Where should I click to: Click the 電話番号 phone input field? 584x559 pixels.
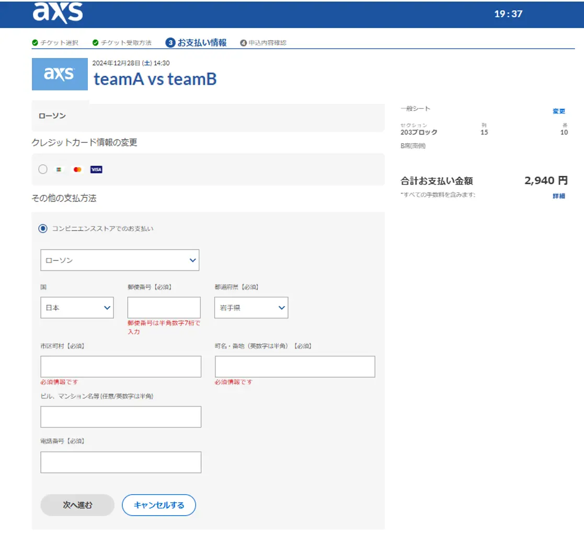point(121,462)
